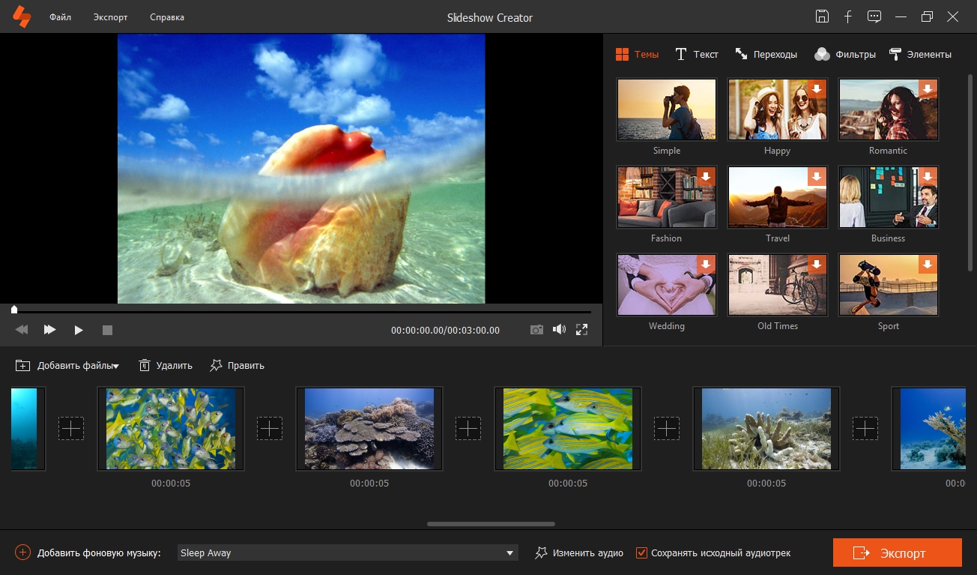Open the Facebook share icon

pyautogui.click(x=848, y=16)
